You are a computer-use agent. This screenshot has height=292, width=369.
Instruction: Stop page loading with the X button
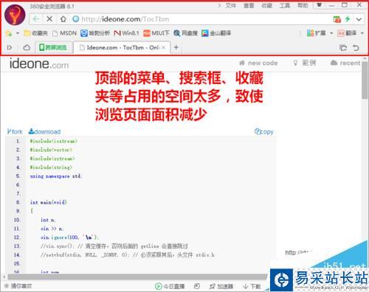coord(49,19)
